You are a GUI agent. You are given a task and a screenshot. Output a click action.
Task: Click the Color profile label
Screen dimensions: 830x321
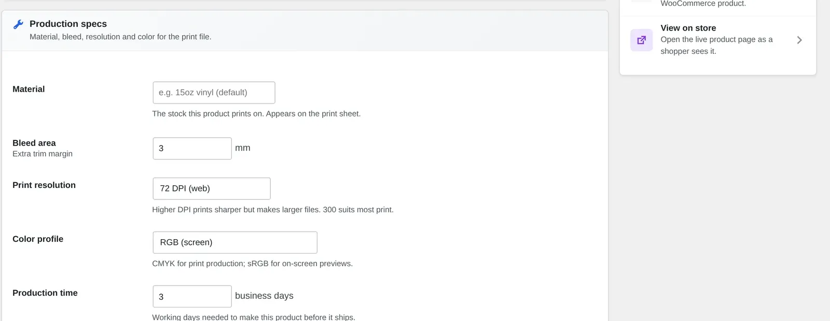click(38, 239)
